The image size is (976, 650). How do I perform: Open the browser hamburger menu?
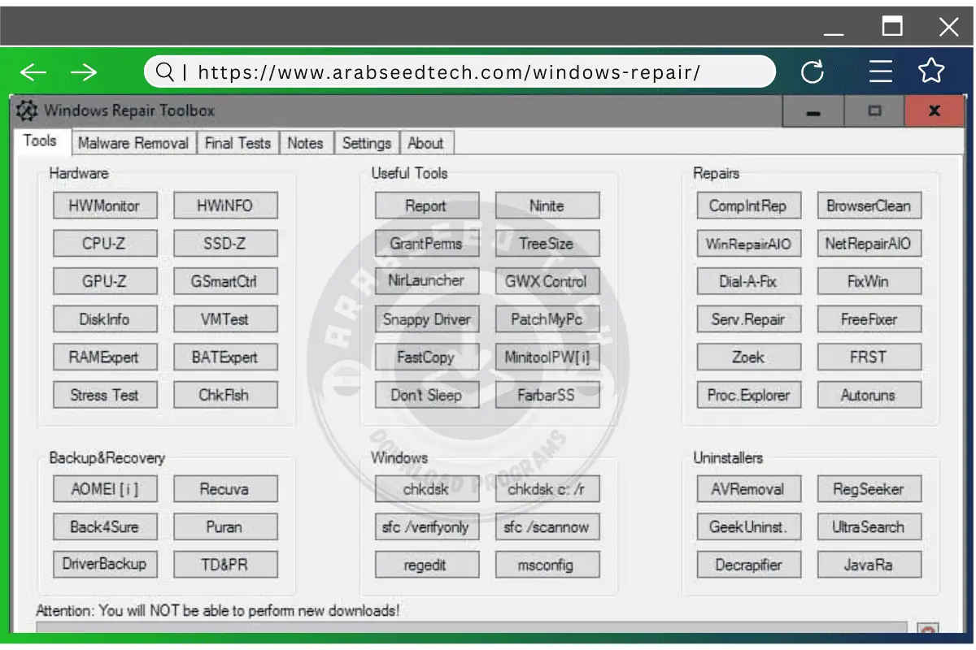click(x=881, y=72)
